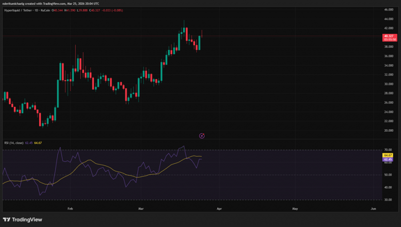
Task: Click the change value -0.033 (-0.08%)
Action: pos(112,11)
